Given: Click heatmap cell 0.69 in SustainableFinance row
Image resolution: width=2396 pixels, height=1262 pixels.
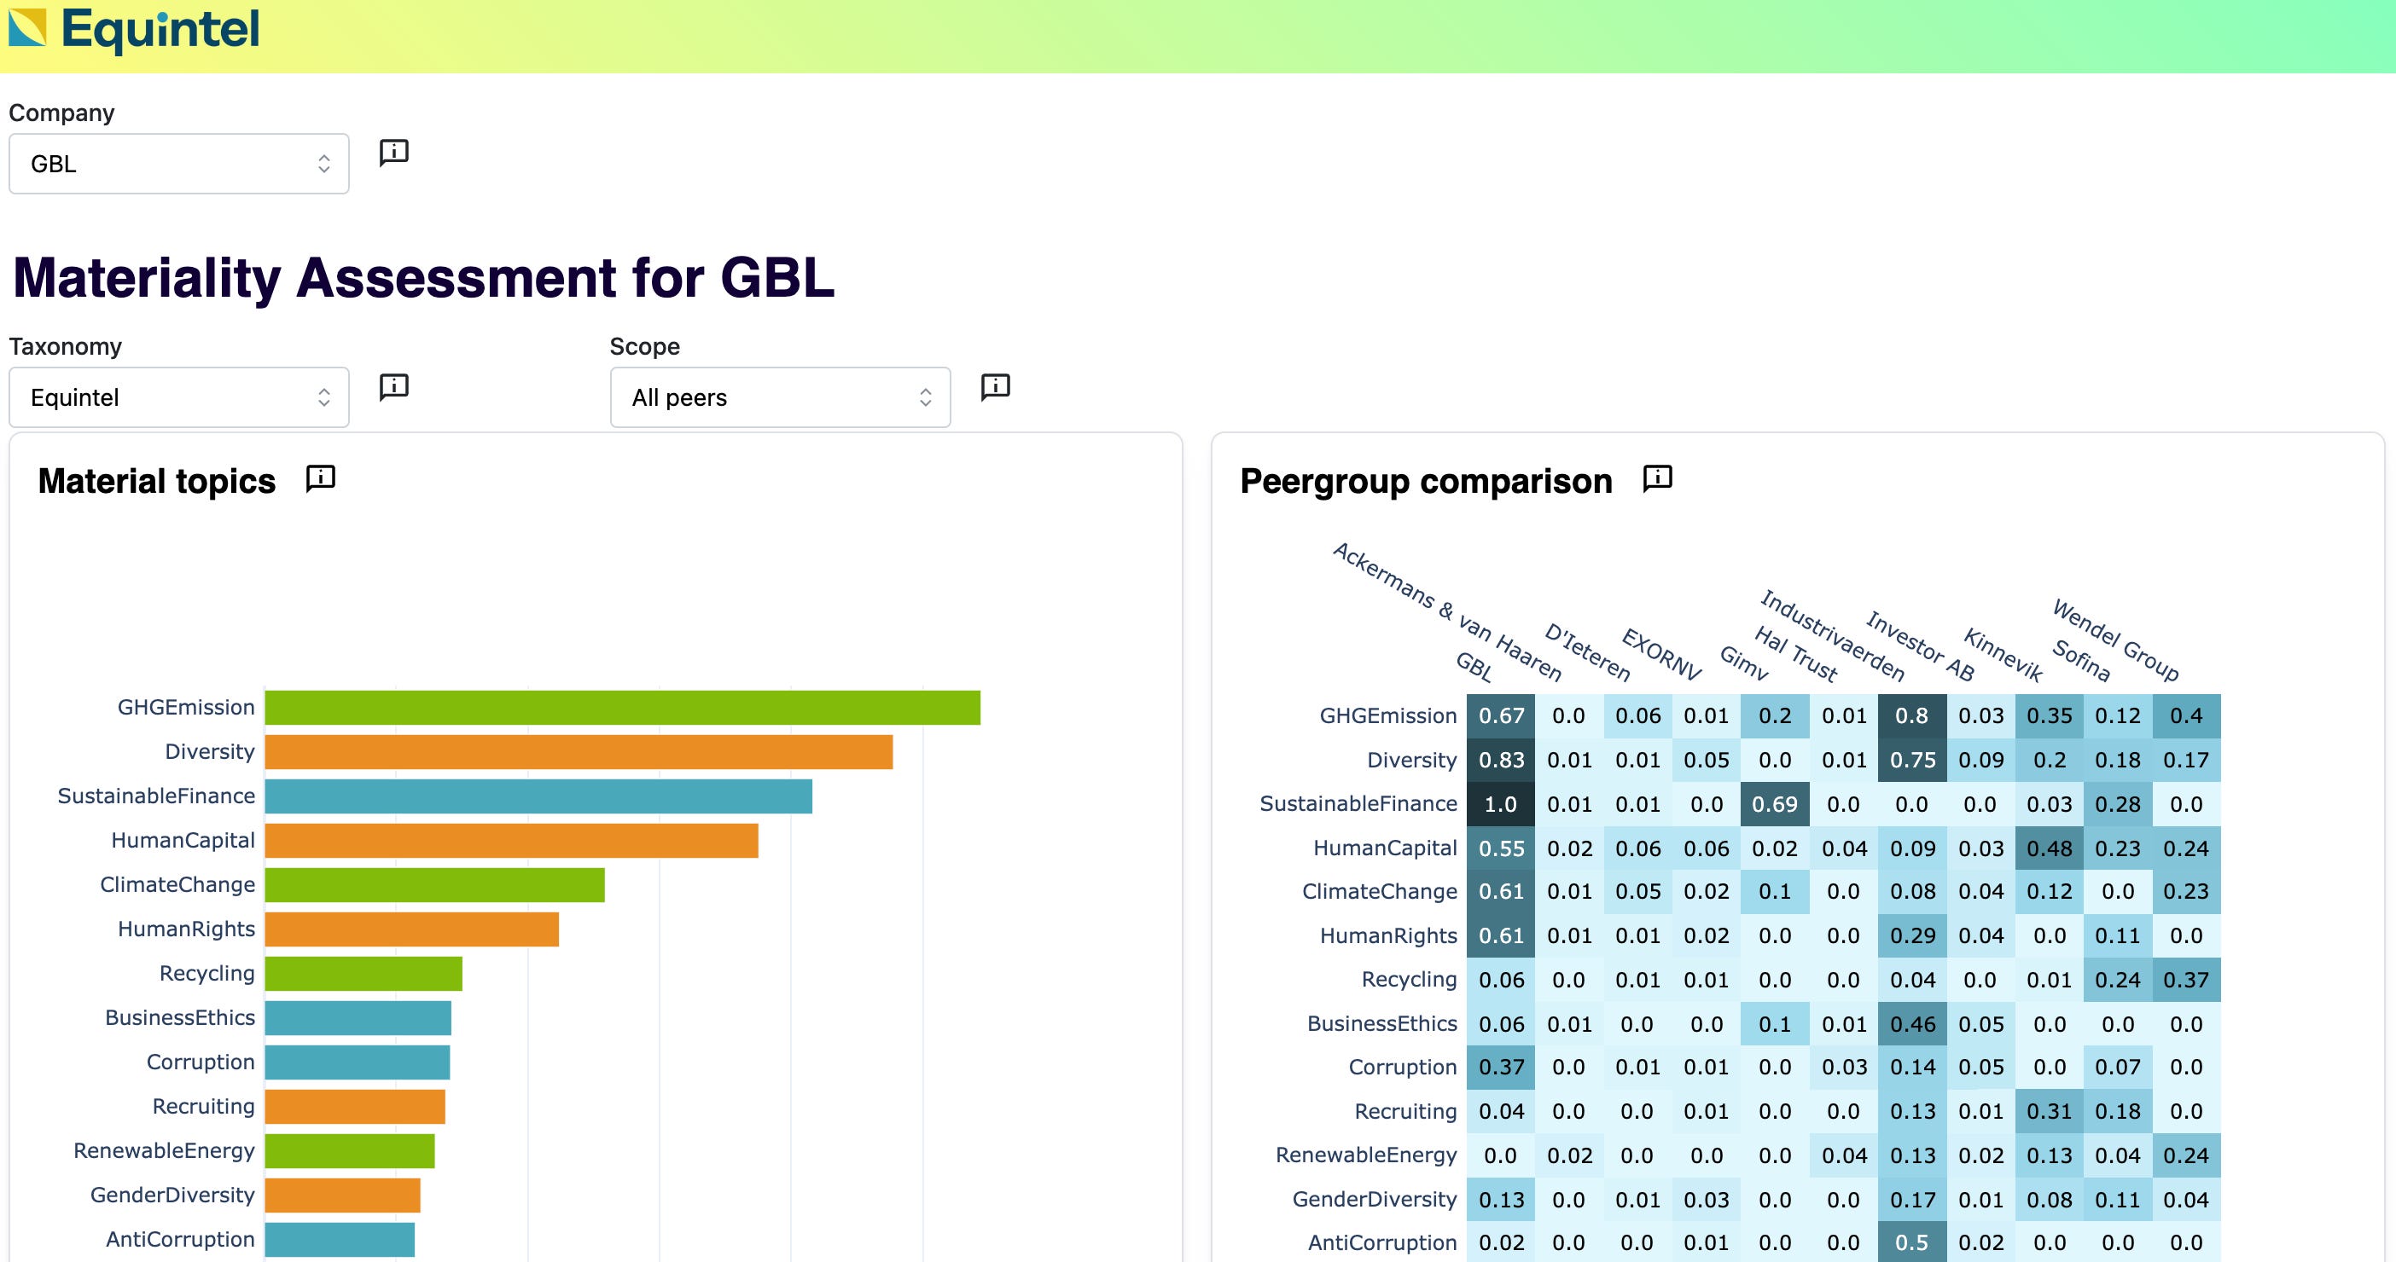Looking at the screenshot, I should [1775, 804].
